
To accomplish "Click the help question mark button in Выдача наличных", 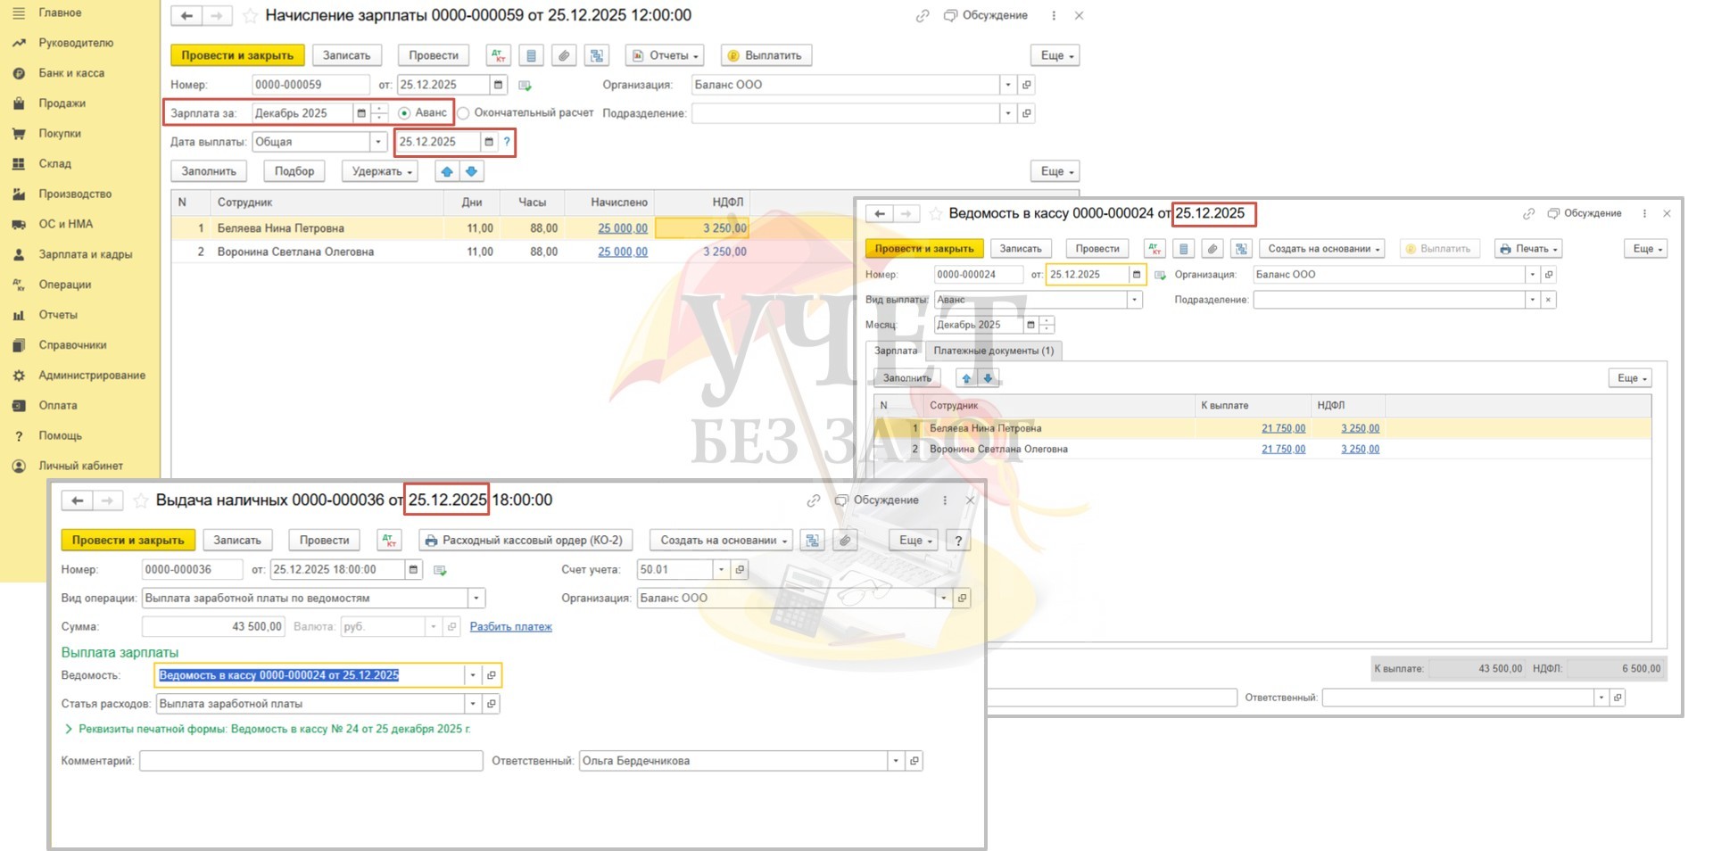I will [958, 540].
